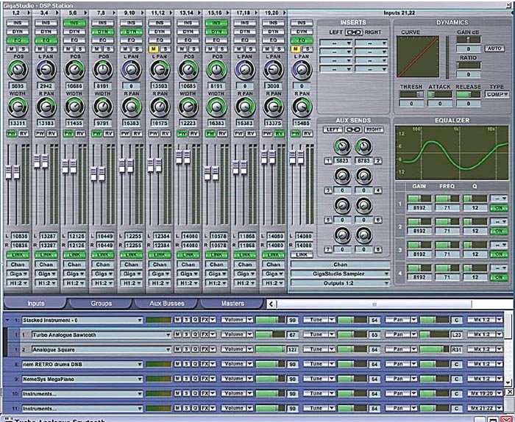Image resolution: width=515 pixels, height=422 pixels.
Task: Solo channel 3,4 with the S button
Action: click(52, 49)
